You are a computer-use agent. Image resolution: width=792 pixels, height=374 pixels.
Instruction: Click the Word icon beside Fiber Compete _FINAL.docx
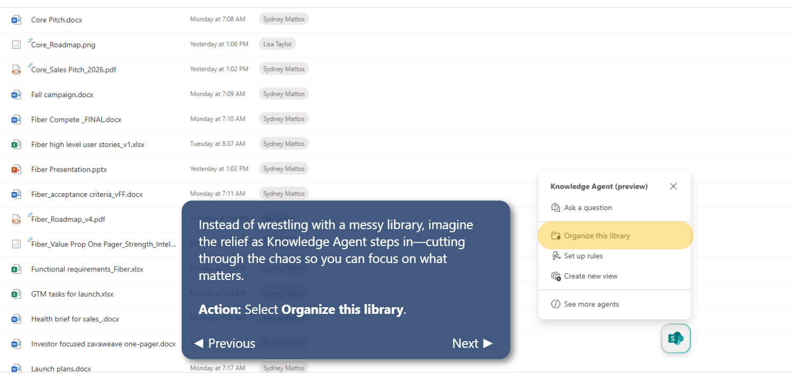click(16, 119)
